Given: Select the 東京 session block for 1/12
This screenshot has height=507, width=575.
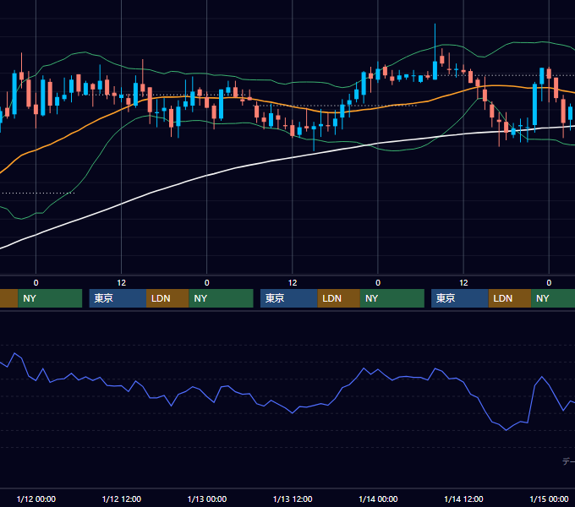Looking at the screenshot, I should tap(118, 298).
